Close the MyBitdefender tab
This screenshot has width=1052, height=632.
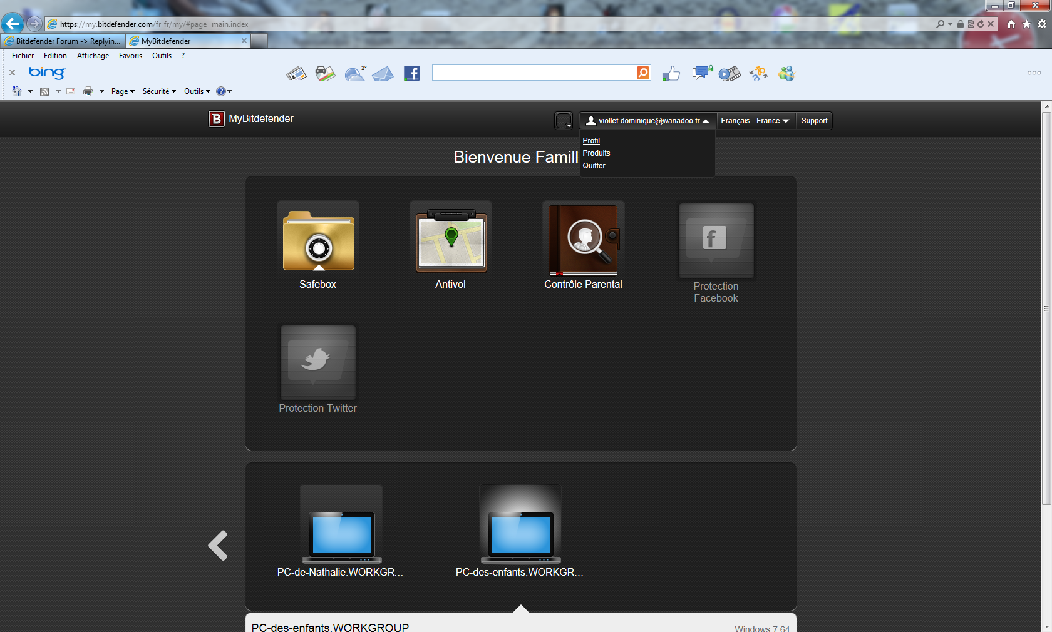tap(244, 41)
